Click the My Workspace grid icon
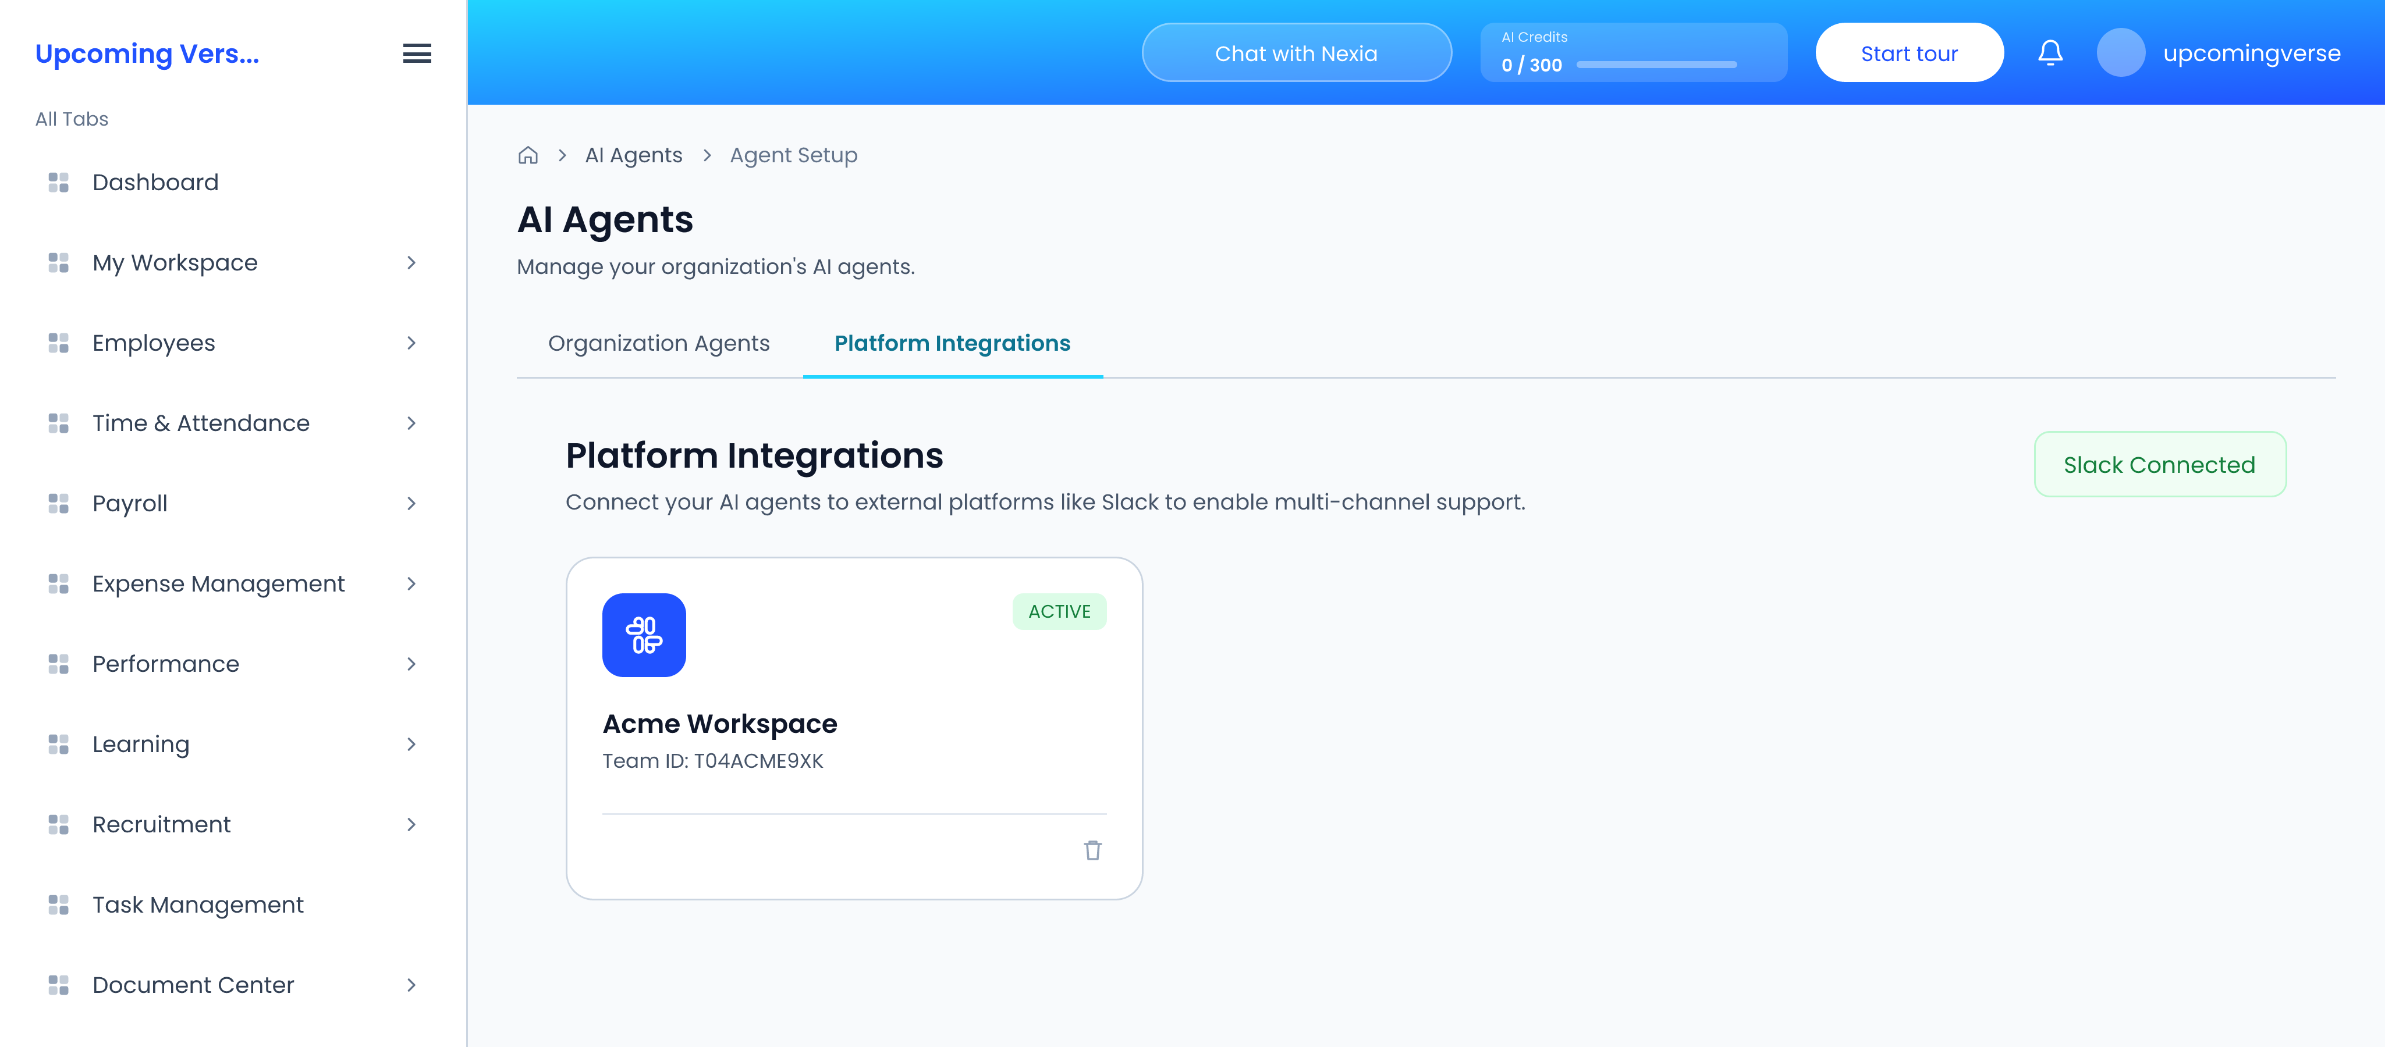Screen dimensions: 2385x1047 (x=58, y=263)
